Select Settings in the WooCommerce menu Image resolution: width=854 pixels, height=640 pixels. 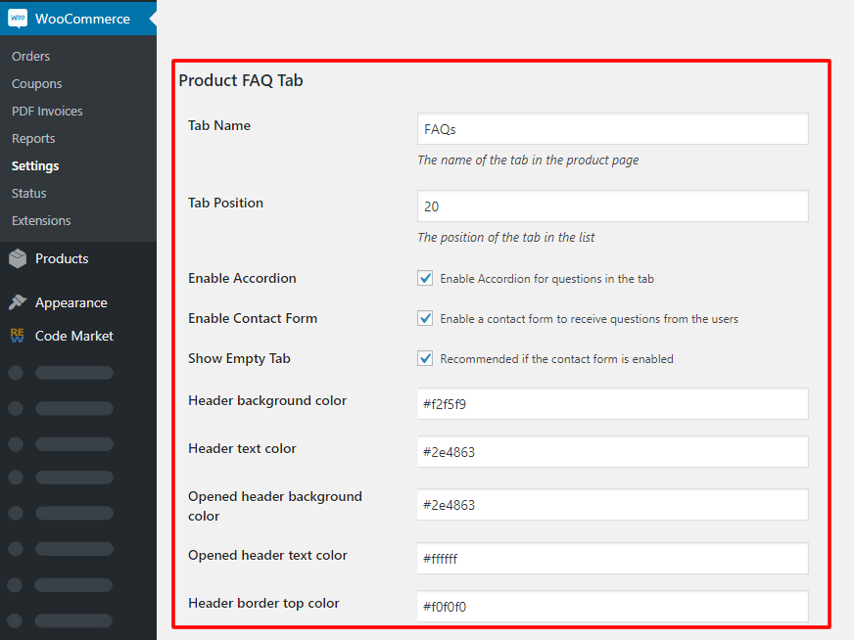(x=35, y=166)
